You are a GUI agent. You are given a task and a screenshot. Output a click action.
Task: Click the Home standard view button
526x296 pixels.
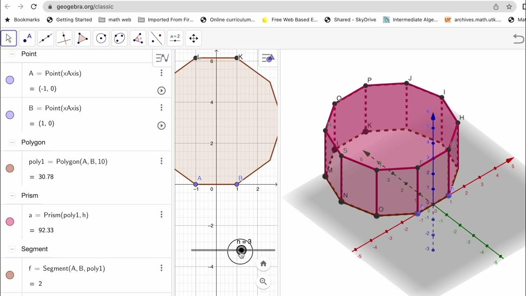point(263,264)
